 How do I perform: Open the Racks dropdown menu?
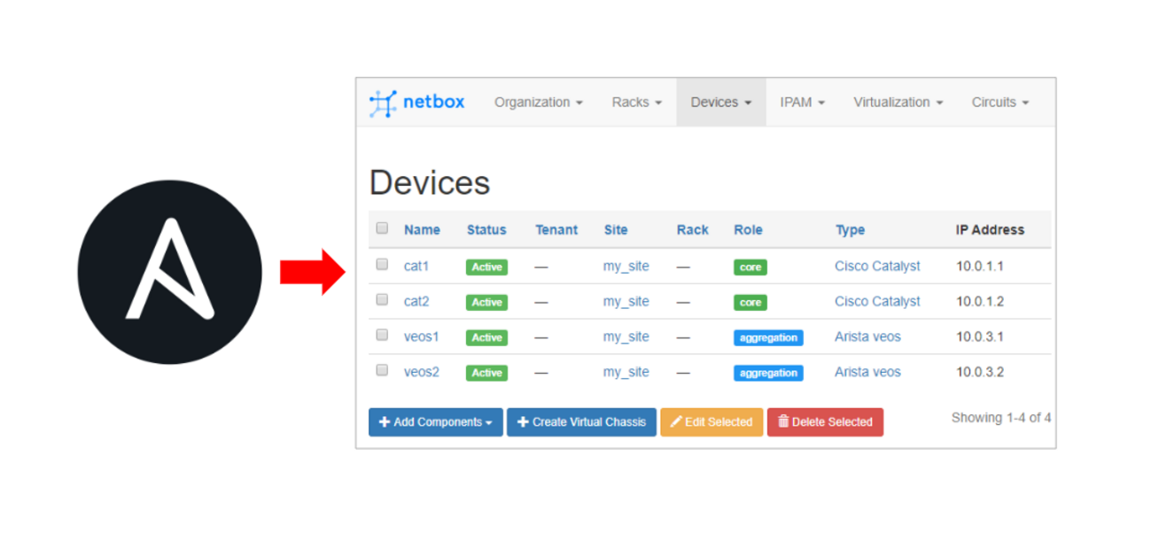(637, 103)
